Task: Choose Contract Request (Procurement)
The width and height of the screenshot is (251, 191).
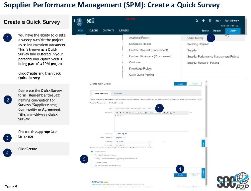Action: (148, 50)
